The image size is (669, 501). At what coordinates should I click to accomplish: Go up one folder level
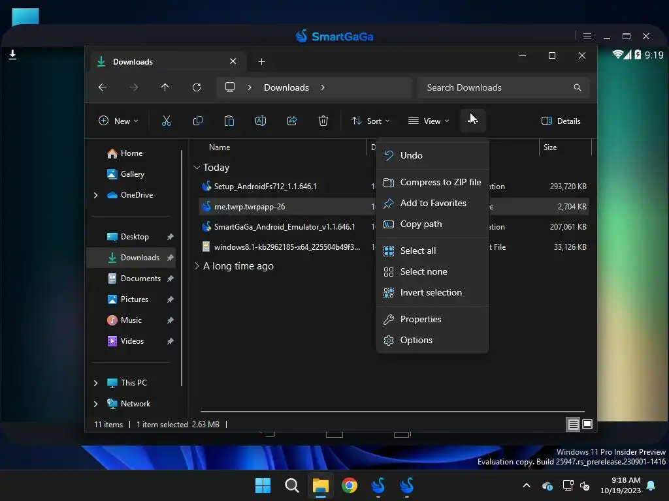(x=165, y=87)
